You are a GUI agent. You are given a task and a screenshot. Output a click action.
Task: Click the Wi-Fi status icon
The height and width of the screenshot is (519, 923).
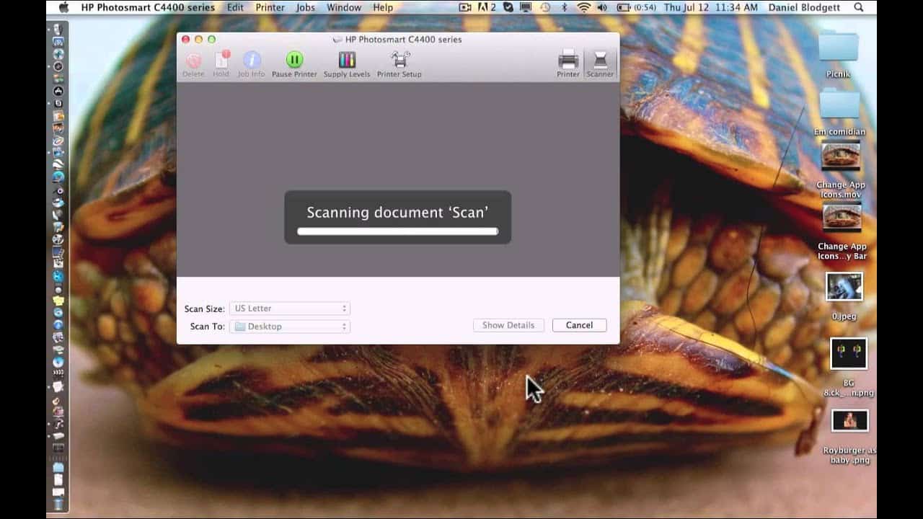click(x=583, y=7)
